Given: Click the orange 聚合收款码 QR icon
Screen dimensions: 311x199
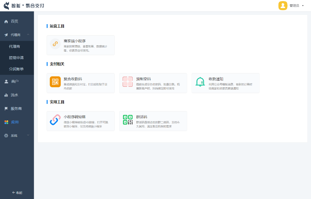Looking at the screenshot, I should click(x=55, y=82).
